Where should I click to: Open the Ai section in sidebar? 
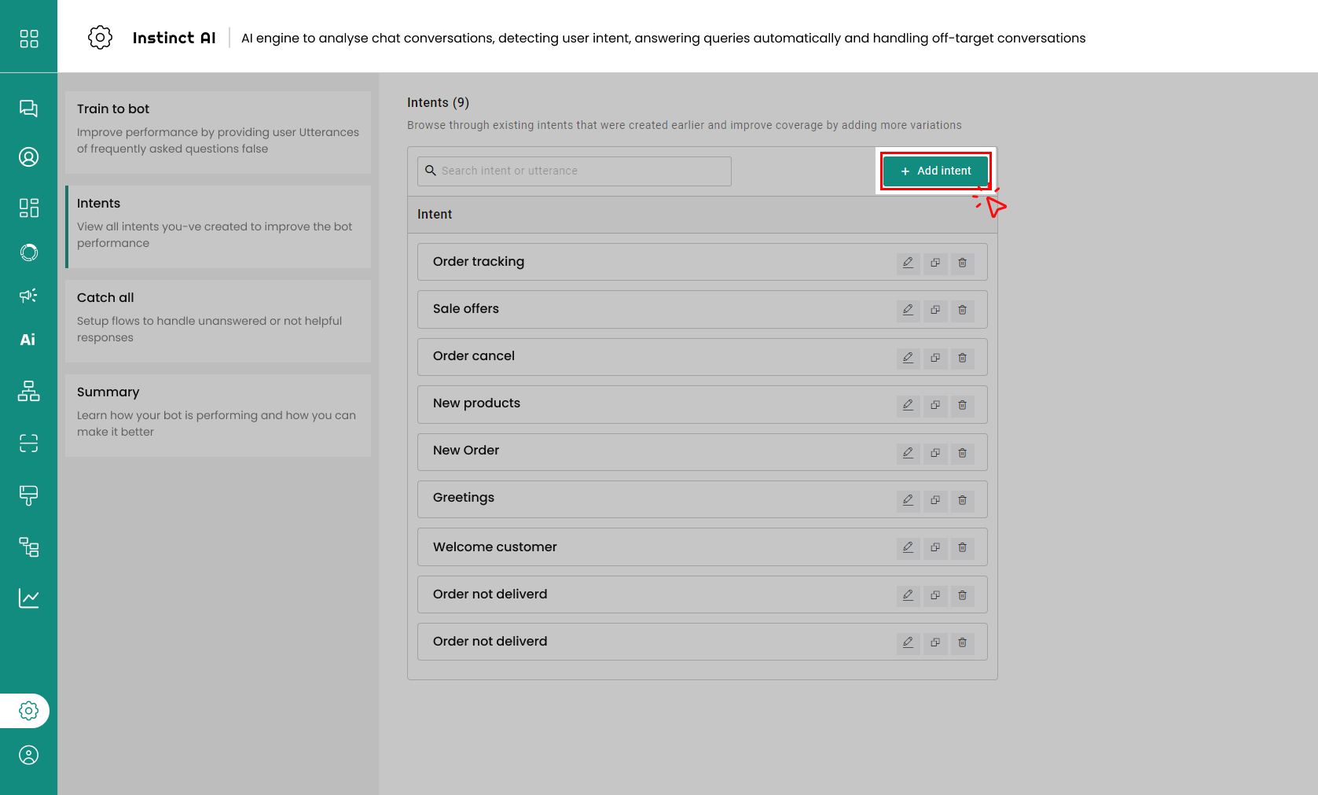[28, 340]
